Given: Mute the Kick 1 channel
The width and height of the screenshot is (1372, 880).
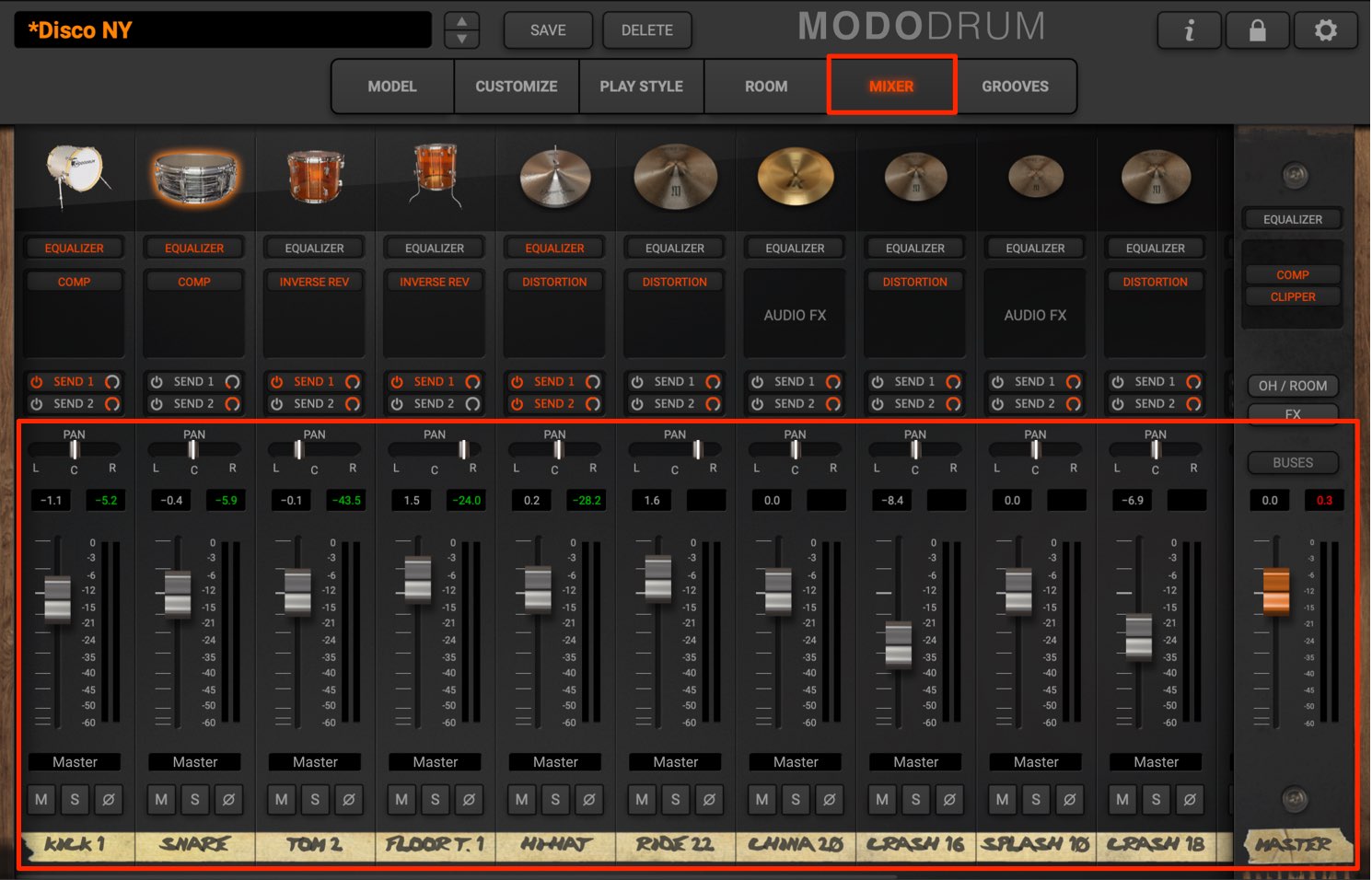Looking at the screenshot, I should 41,799.
